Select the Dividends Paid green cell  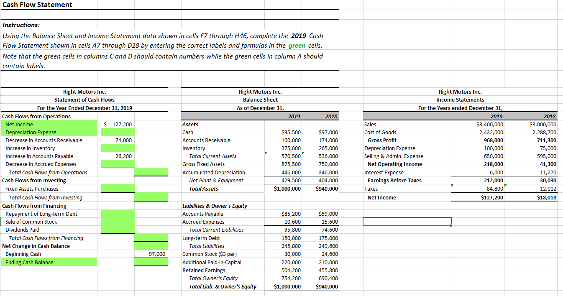[x=117, y=230]
